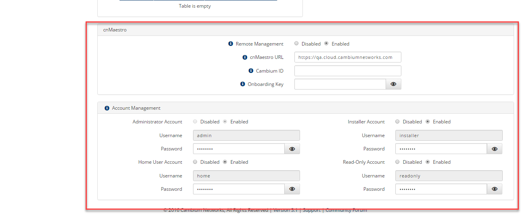This screenshot has height=217, width=529.
Task: Click the Read-Only Account label
Action: tap(364, 162)
